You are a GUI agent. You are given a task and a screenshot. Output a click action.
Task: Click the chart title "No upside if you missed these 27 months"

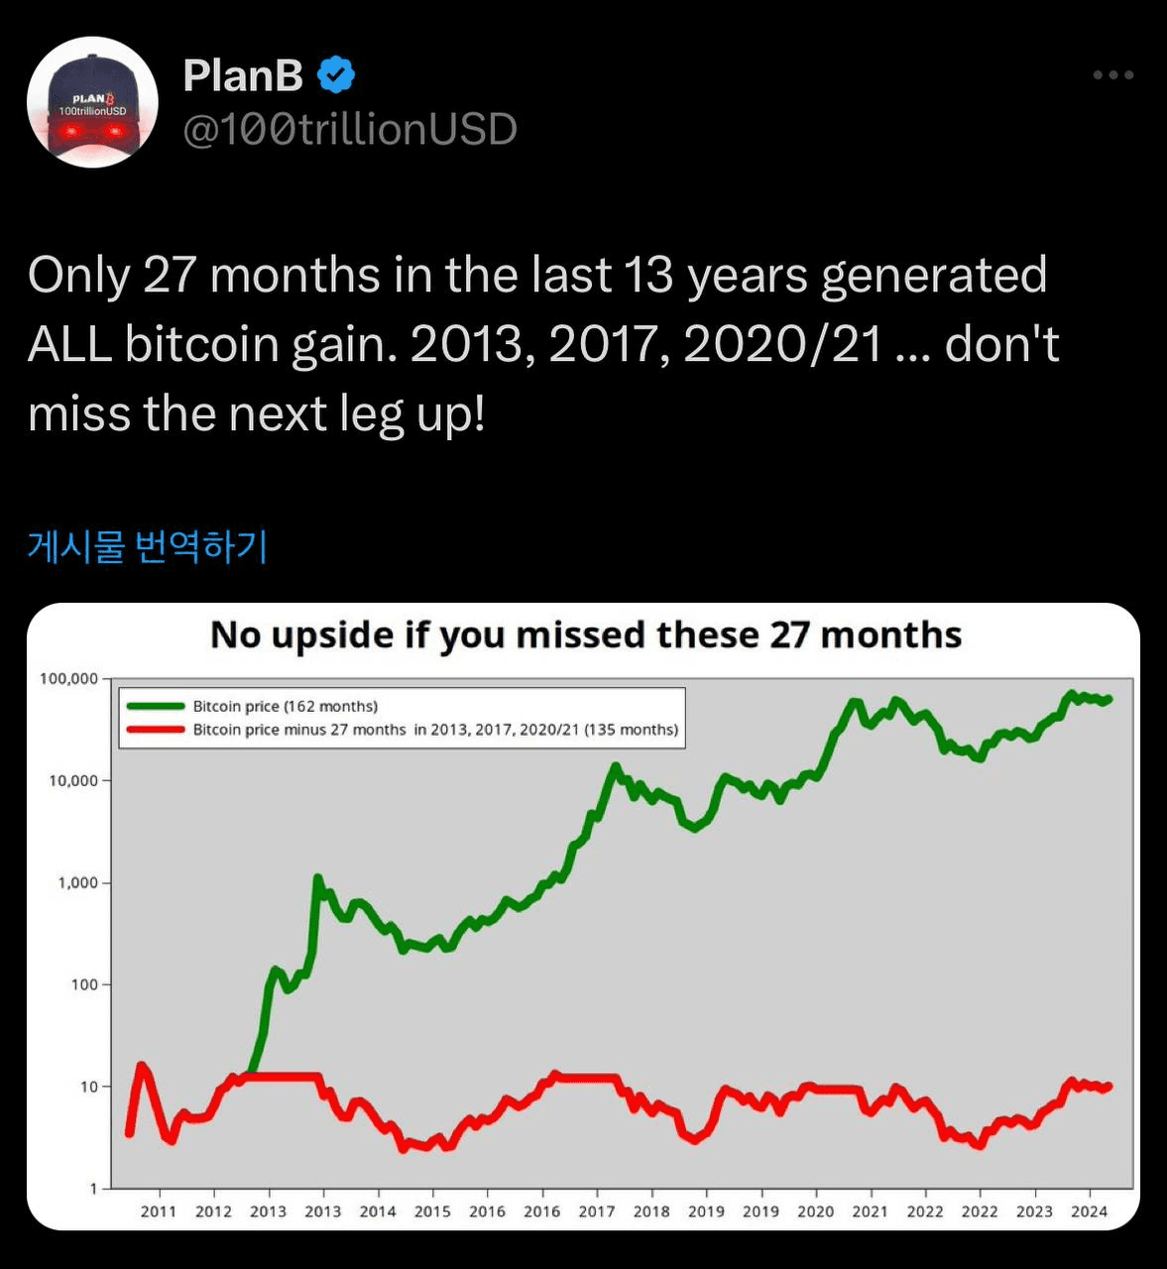586,634
